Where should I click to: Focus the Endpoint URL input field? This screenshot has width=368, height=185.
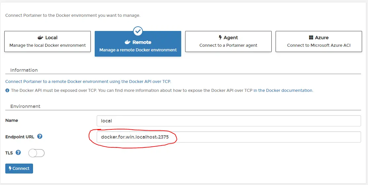(229, 137)
